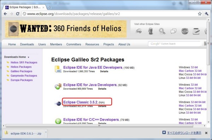Download Eclipse Classic Linux 64-bit
The width and height of the screenshot is (212, 140).
pos(197,113)
